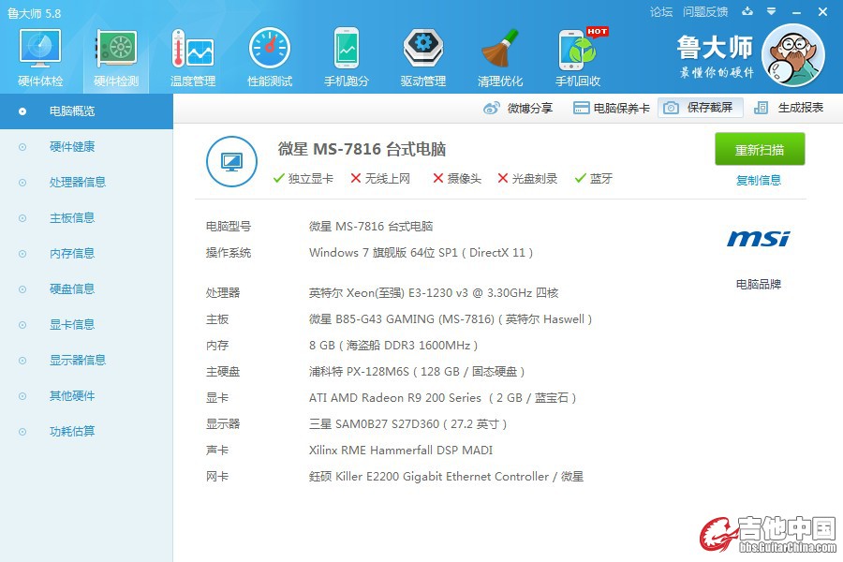
Task: Click the 无线上网 feature indicator
Action: (380, 179)
